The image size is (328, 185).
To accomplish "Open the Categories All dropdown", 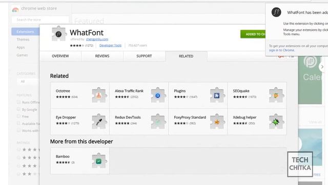I will 28,81.
